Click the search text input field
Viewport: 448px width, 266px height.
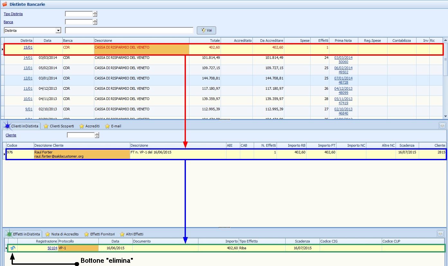(x=129, y=31)
